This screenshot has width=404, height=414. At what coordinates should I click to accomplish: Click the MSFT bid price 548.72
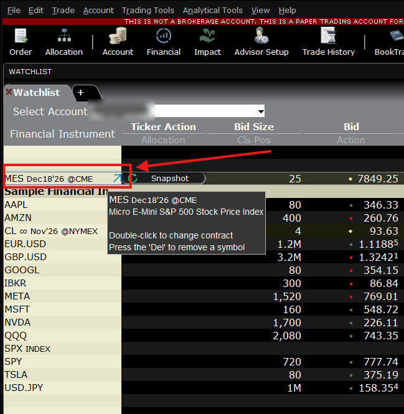(x=381, y=309)
